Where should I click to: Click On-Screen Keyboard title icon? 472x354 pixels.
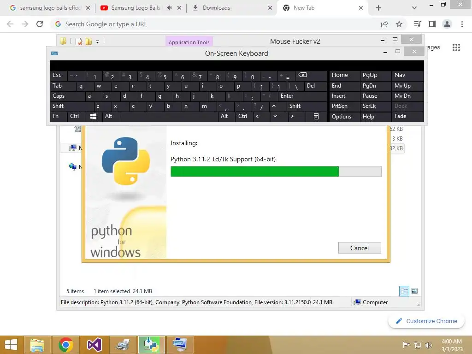[54, 53]
